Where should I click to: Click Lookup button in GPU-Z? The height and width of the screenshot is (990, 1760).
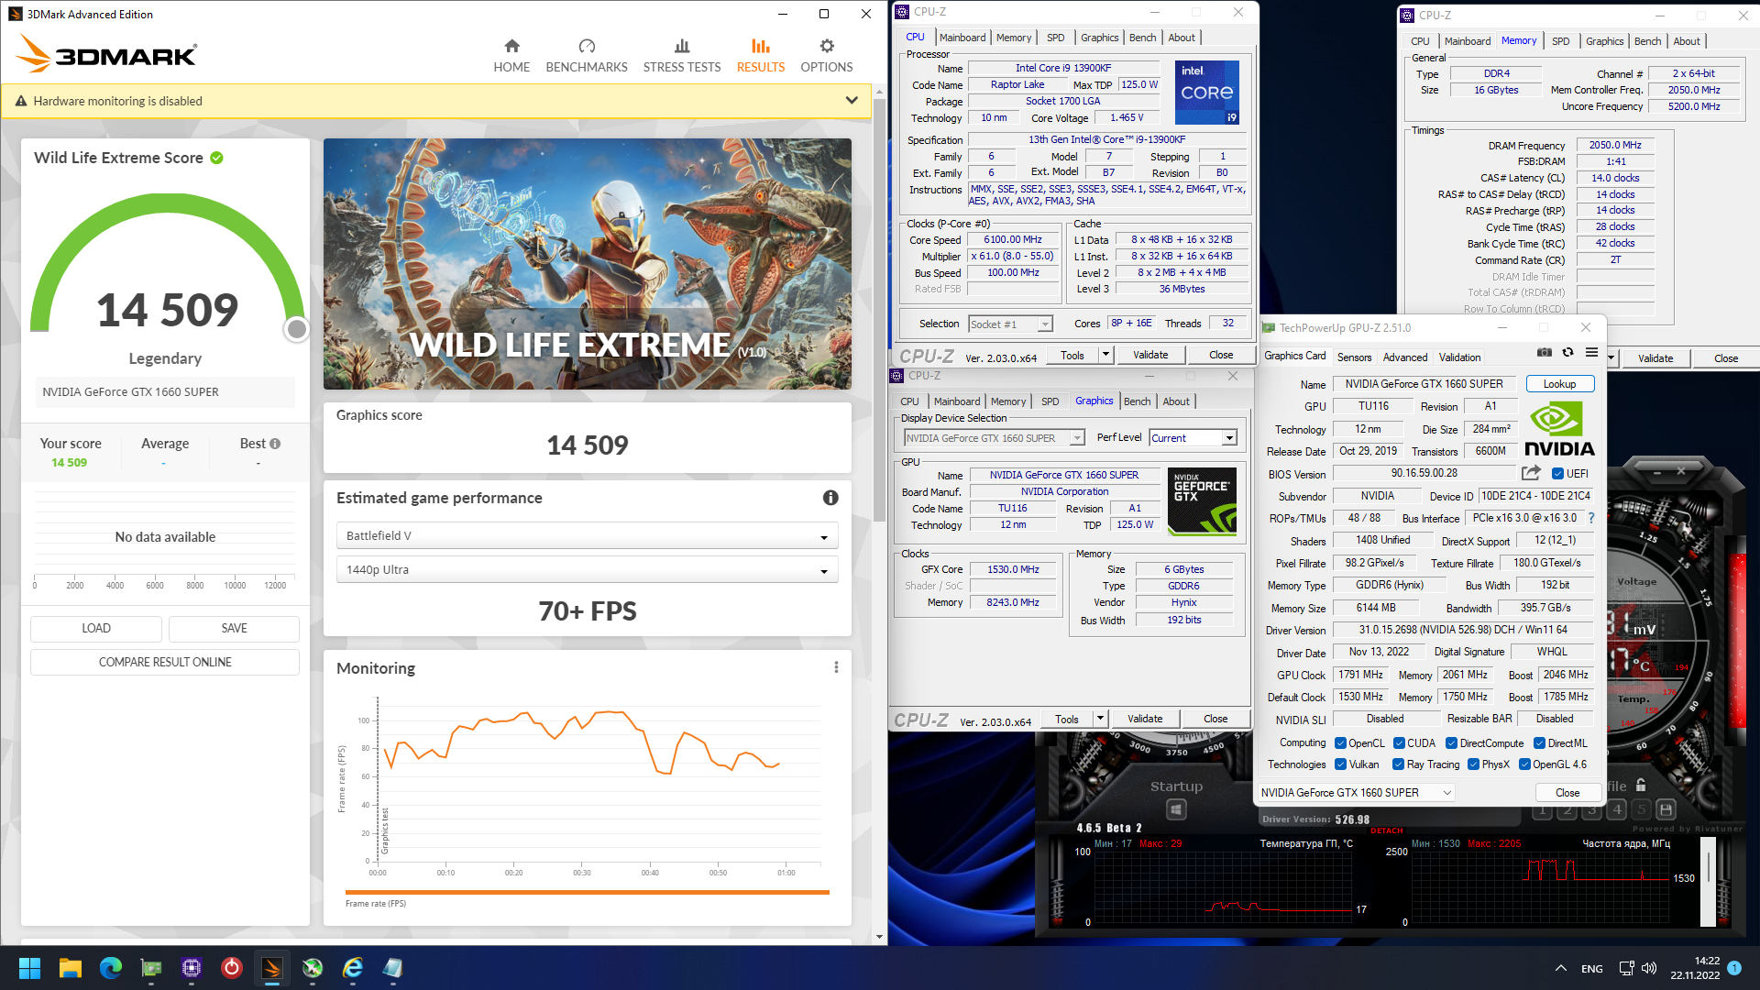pyautogui.click(x=1559, y=384)
